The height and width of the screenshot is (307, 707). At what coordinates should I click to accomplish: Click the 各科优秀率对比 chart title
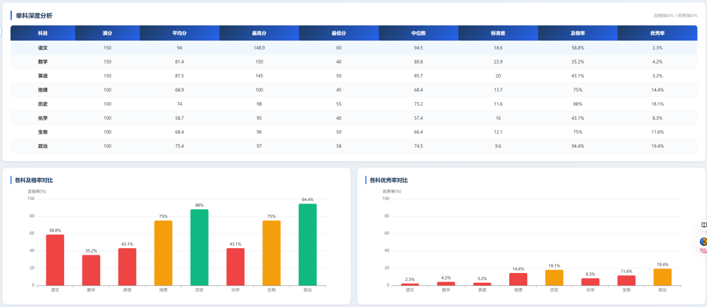tap(389, 180)
